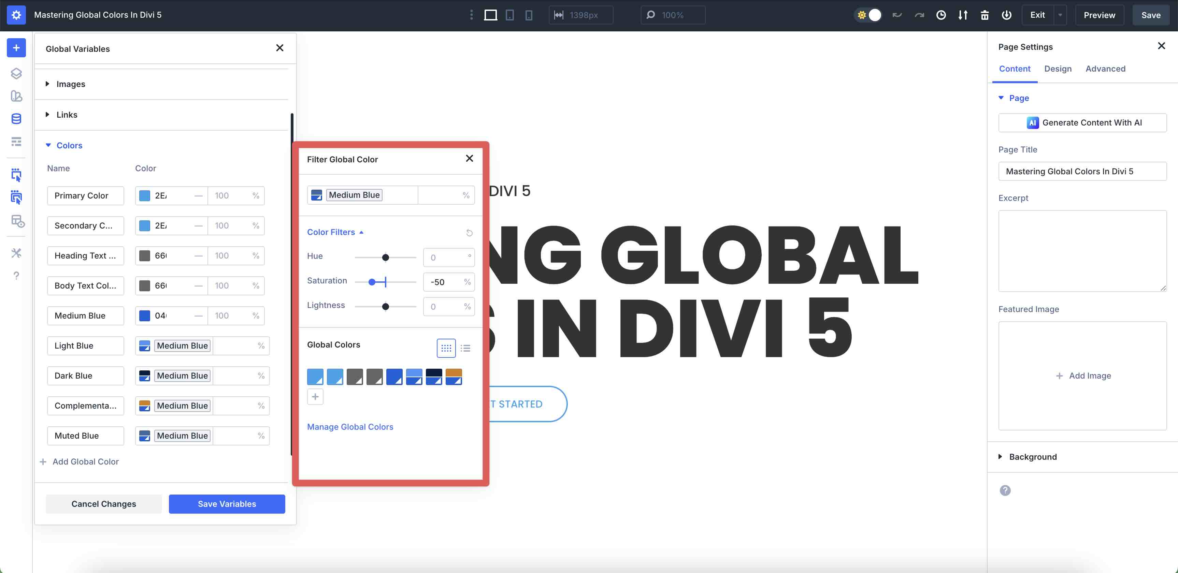The width and height of the screenshot is (1178, 573).
Task: Click the add module plus icon
Action: point(16,48)
